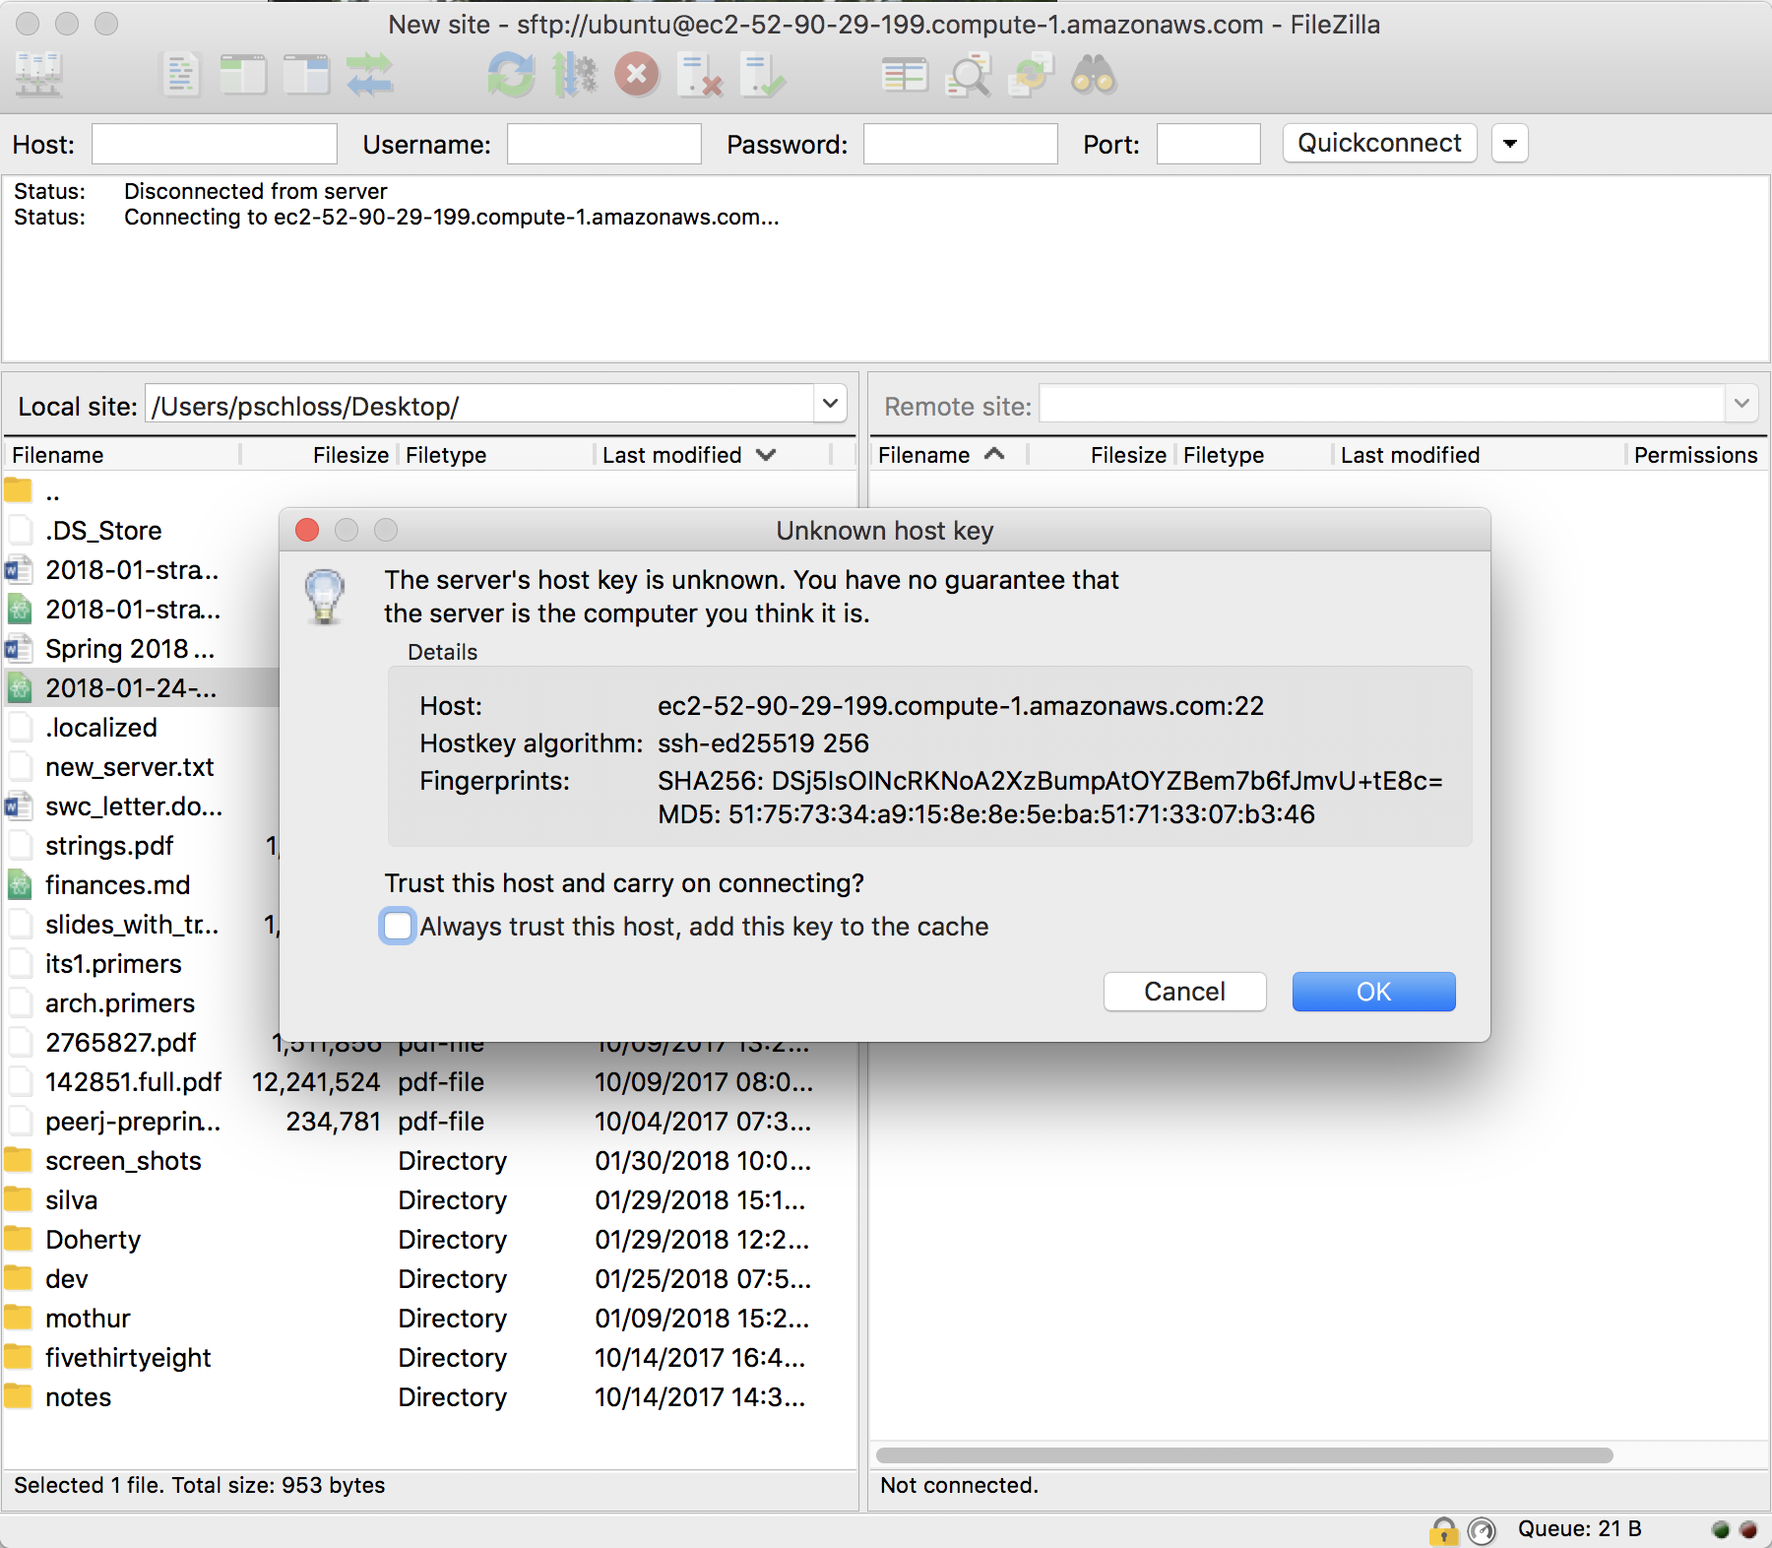1772x1548 pixels.
Task: Click the disconnect from server icon
Action: (700, 75)
